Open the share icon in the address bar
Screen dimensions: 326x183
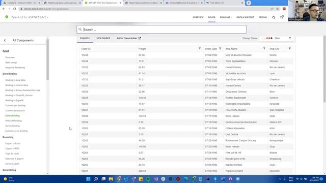click(272, 9)
